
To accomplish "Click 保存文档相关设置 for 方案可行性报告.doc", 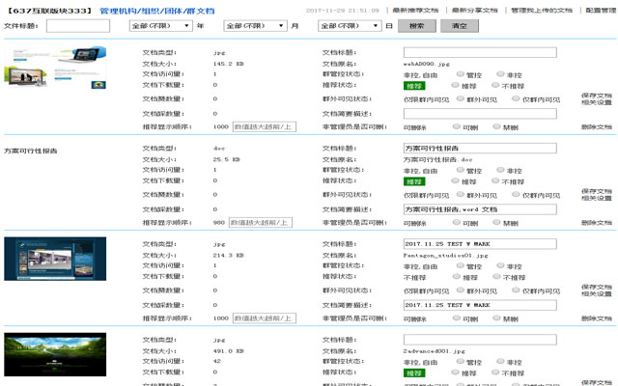I will point(596,195).
